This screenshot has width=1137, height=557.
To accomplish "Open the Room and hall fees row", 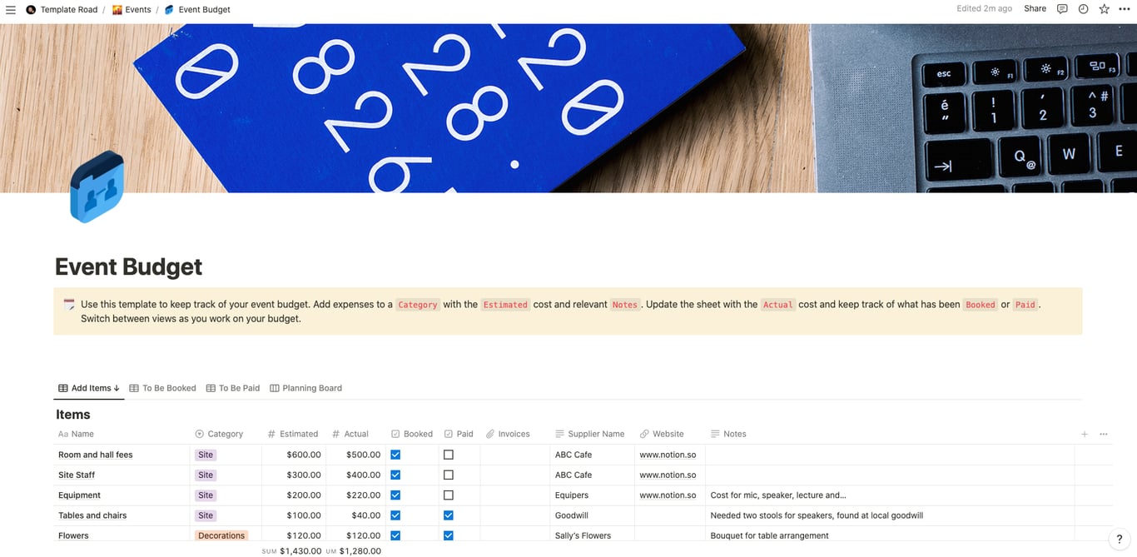I will pyautogui.click(x=95, y=455).
